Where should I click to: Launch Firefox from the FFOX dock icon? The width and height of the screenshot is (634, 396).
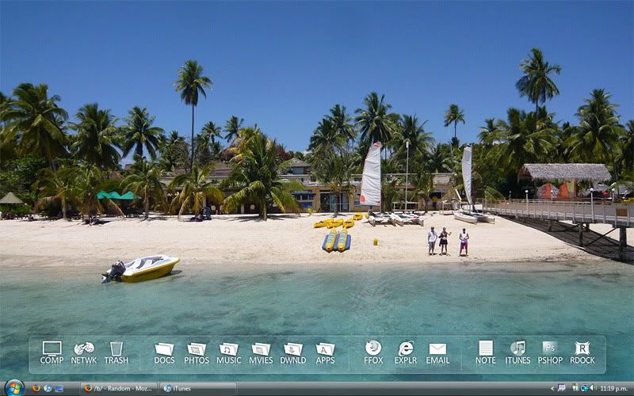tap(373, 349)
